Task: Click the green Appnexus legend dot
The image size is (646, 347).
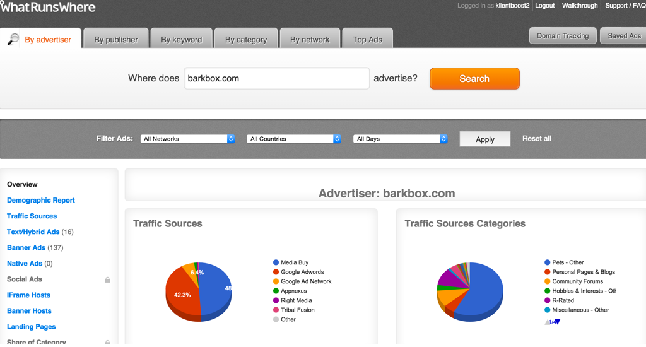Action: [276, 291]
